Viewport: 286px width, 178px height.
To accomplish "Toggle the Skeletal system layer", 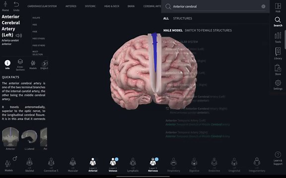I will [29, 165].
